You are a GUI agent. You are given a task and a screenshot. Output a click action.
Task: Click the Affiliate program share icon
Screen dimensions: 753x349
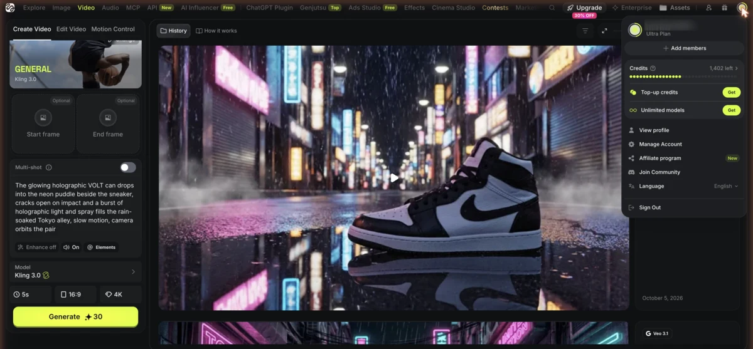pos(631,159)
